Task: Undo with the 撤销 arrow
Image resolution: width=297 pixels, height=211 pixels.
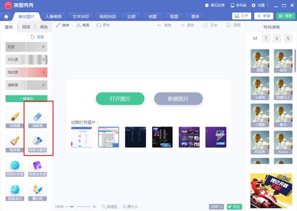Action: [164, 25]
